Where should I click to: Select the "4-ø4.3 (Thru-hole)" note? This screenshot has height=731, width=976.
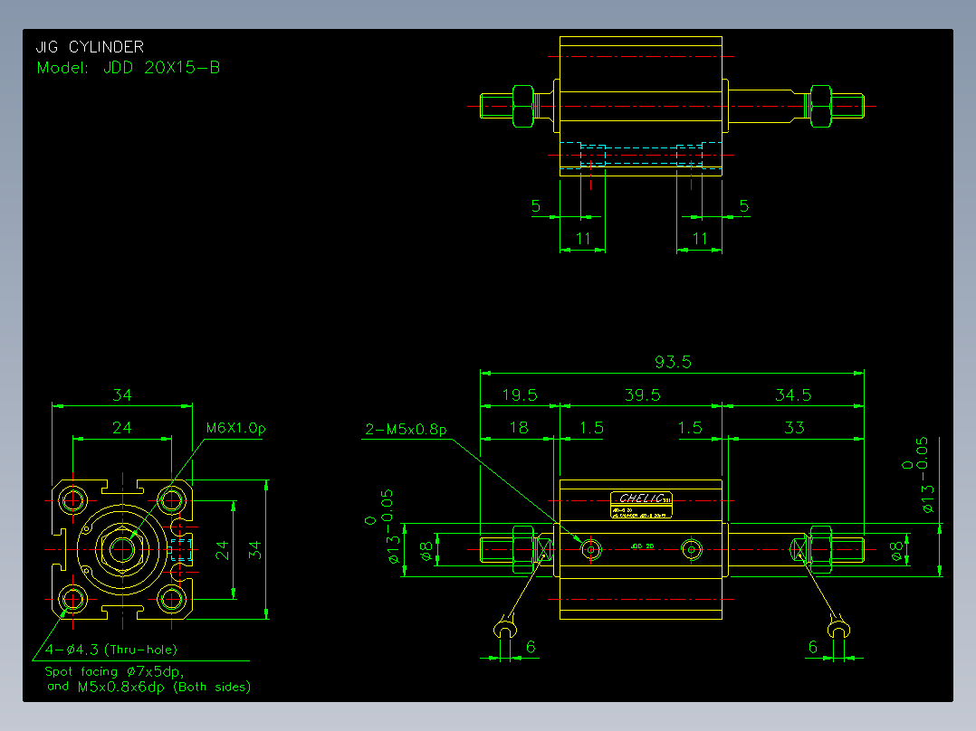[111, 650]
